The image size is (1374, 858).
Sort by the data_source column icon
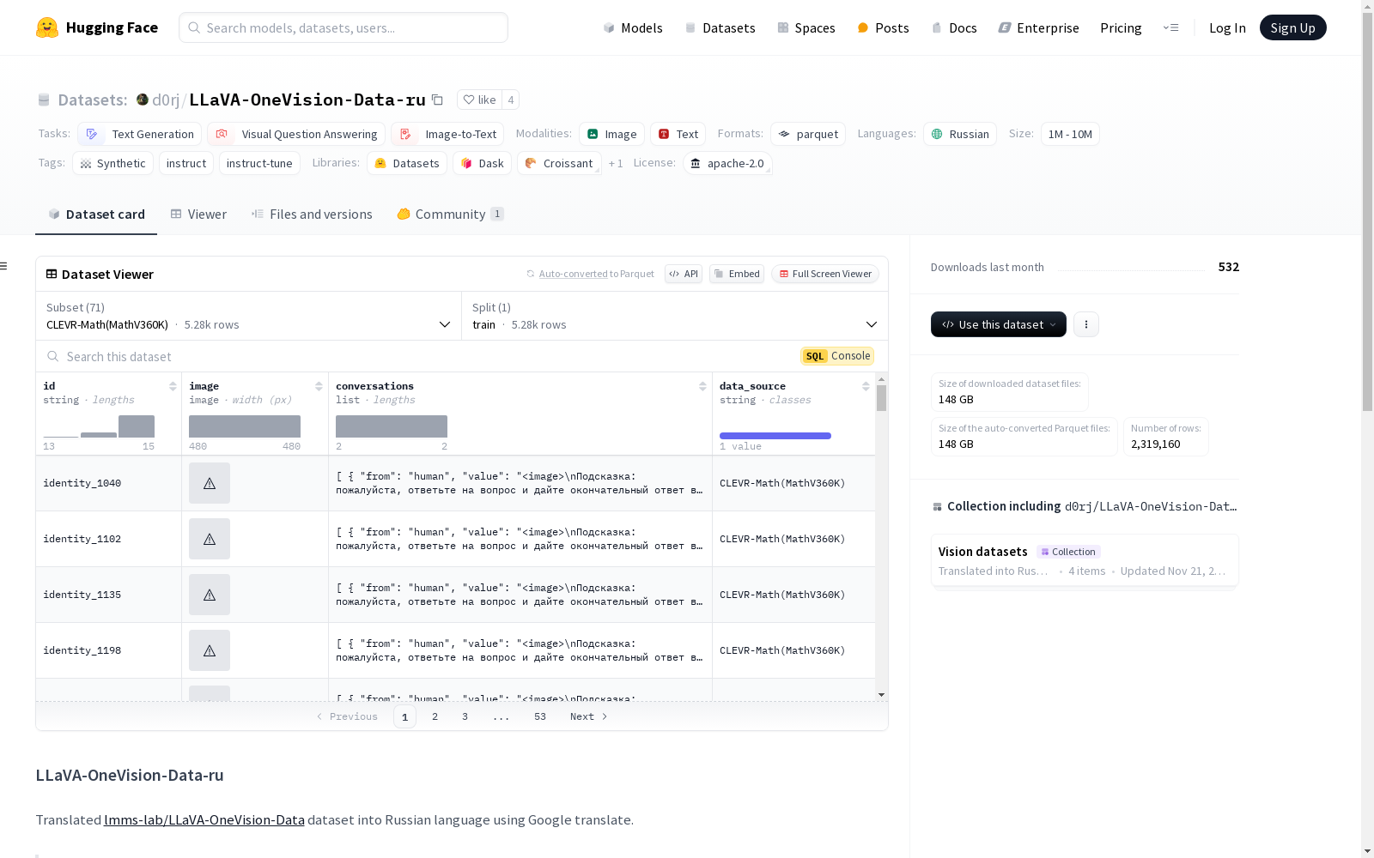pyautogui.click(x=866, y=386)
